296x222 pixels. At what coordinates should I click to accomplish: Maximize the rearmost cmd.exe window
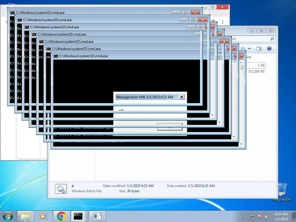(186, 13)
